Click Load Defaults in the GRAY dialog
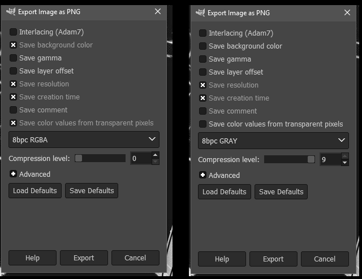 coord(225,191)
